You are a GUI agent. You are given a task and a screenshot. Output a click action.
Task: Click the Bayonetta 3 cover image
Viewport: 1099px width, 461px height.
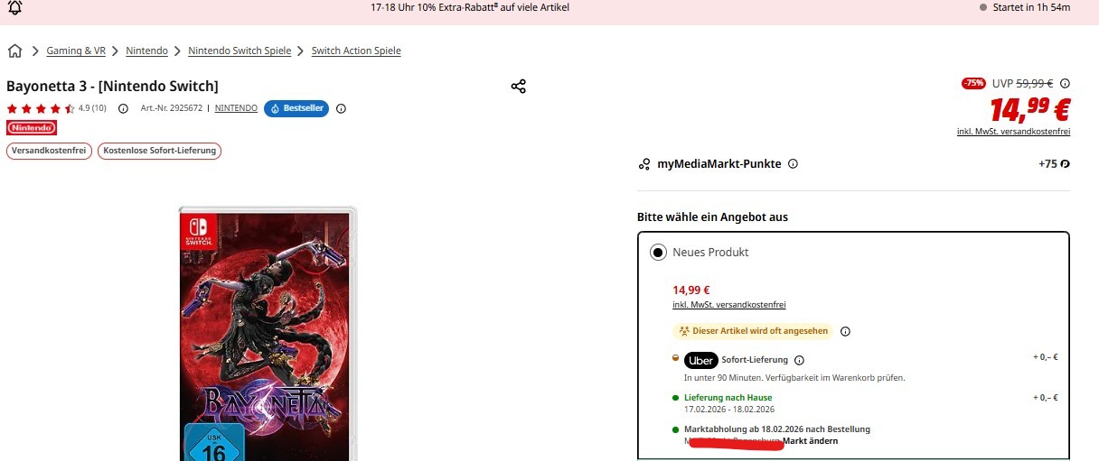click(x=268, y=334)
